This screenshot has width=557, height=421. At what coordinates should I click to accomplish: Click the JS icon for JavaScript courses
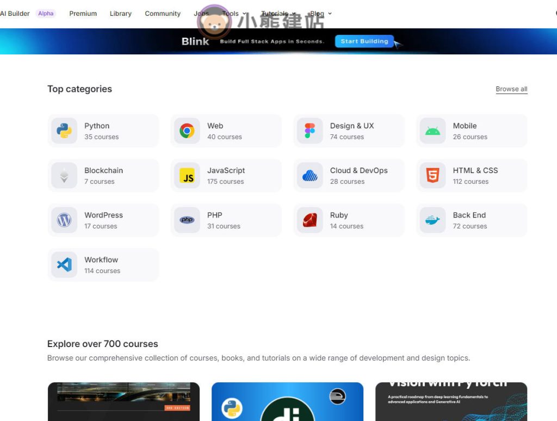click(x=187, y=176)
